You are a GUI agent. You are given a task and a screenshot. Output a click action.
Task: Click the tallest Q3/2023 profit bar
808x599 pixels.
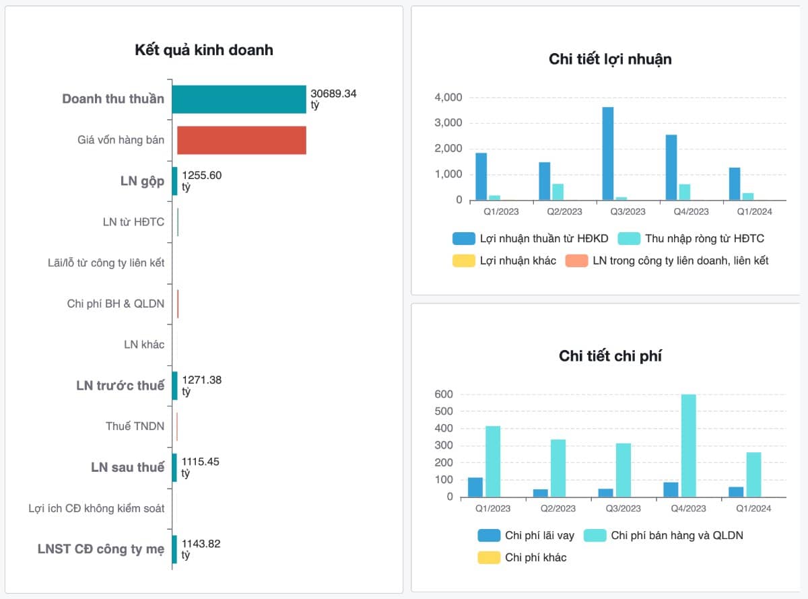point(608,153)
